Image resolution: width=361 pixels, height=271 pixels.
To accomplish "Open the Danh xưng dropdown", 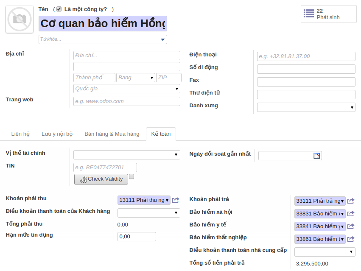I will 352,107.
